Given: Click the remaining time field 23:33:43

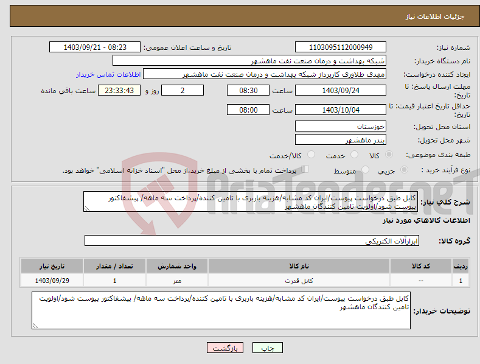Looking at the screenshot, I should (119, 90).
